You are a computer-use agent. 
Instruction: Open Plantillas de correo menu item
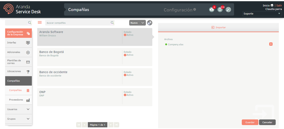[18, 62]
